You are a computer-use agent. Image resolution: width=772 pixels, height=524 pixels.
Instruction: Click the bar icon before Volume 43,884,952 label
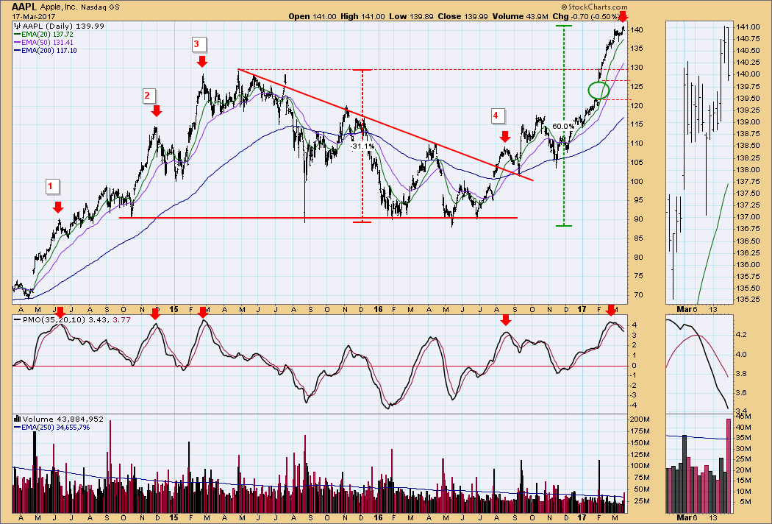(x=18, y=419)
